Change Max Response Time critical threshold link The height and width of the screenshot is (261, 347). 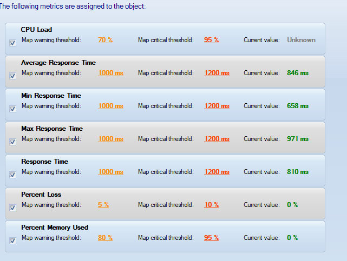[217, 139]
